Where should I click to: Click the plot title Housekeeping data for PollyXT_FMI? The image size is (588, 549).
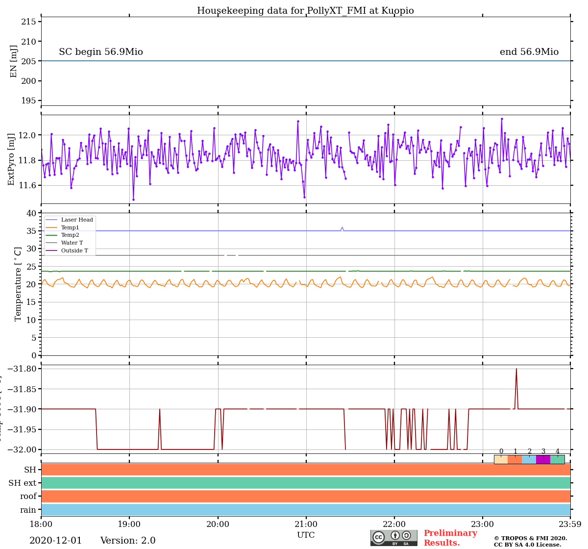tap(305, 11)
